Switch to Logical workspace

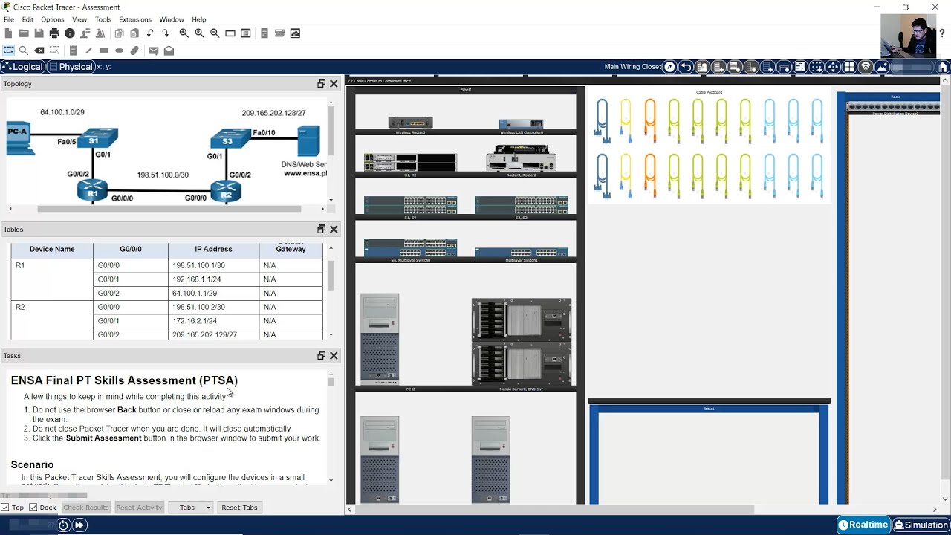pyautogui.click(x=23, y=67)
